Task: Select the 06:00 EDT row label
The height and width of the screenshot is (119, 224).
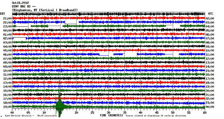Action: 7,55
